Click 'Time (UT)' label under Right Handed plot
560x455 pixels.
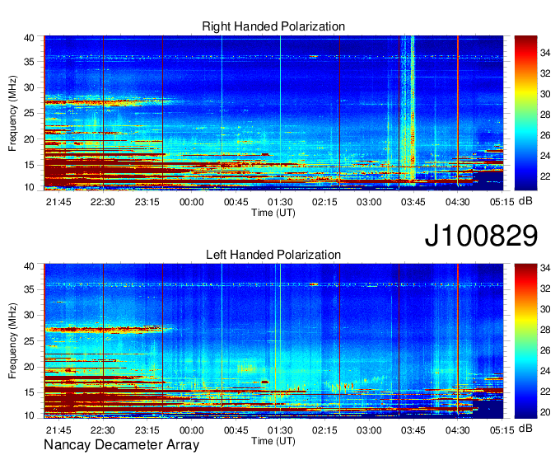[273, 213]
